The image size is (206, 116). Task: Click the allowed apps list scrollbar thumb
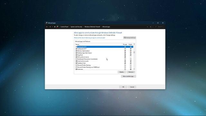pos(134,52)
